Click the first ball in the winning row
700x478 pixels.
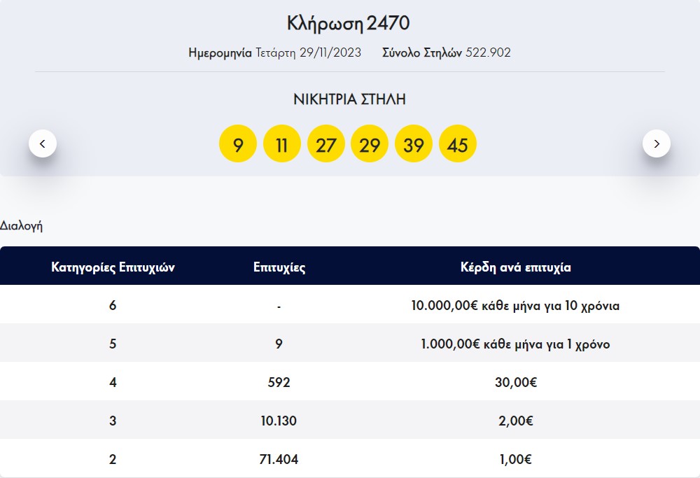(238, 143)
